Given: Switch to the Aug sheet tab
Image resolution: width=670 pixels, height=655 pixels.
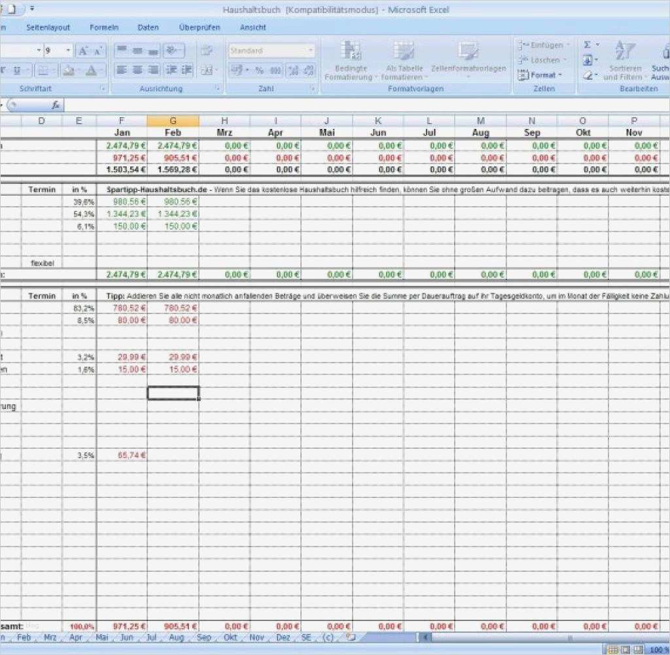Looking at the screenshot, I should point(176,637).
